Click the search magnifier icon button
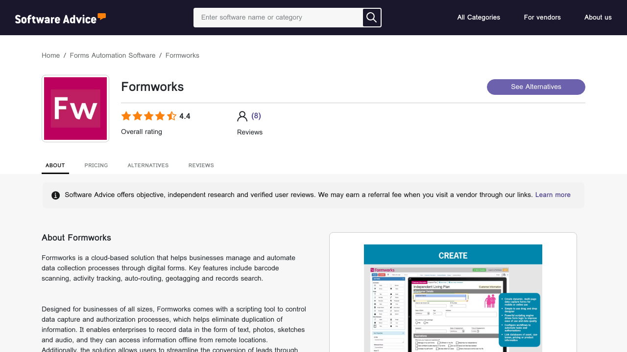The image size is (627, 352). tap(371, 18)
